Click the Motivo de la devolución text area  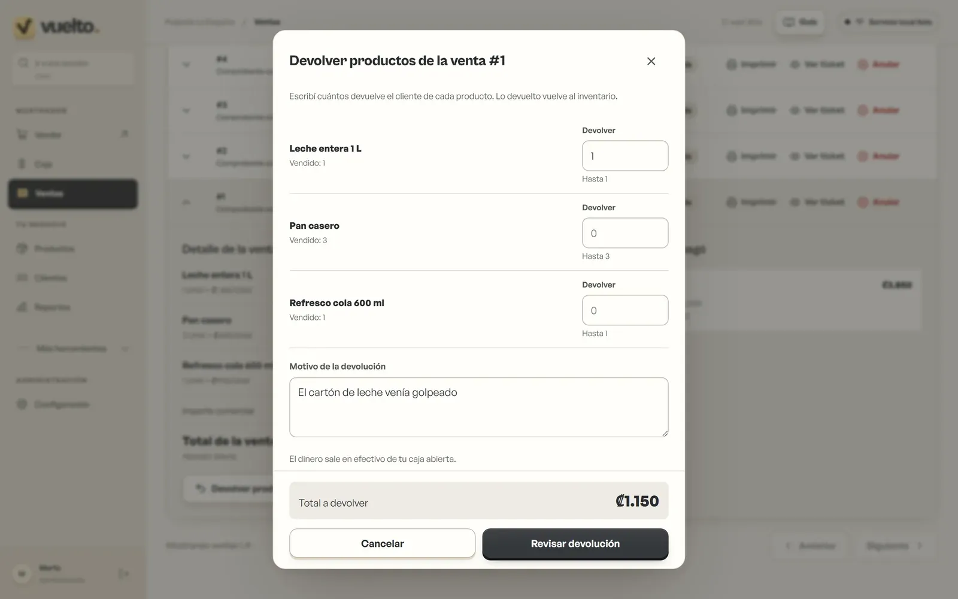(479, 407)
